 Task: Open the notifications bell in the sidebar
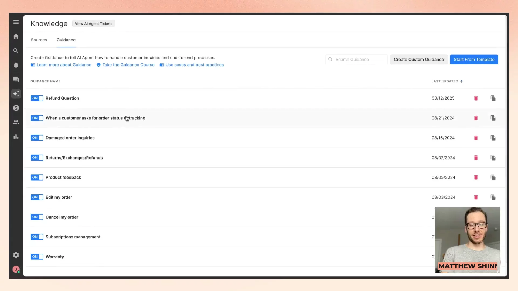click(x=16, y=65)
